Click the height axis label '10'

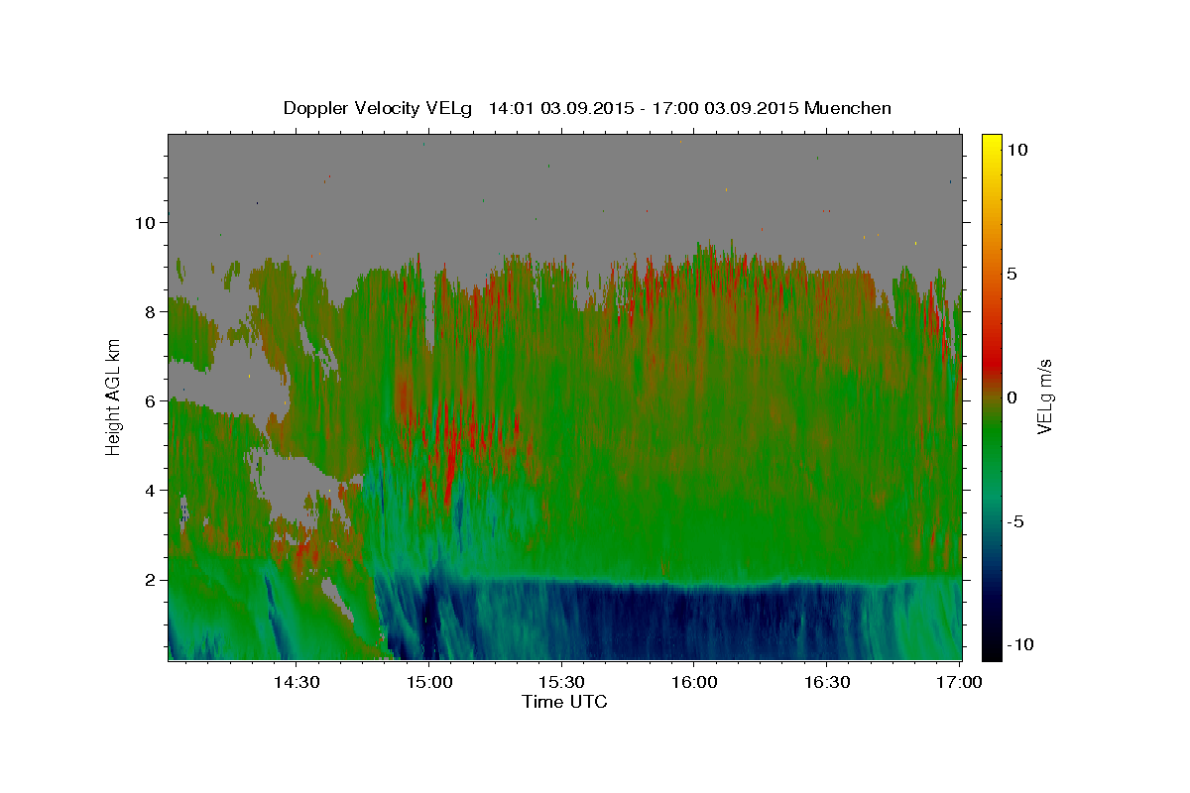[x=144, y=222]
